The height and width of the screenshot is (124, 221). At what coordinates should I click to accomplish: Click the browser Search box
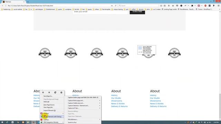[x=138, y=6]
